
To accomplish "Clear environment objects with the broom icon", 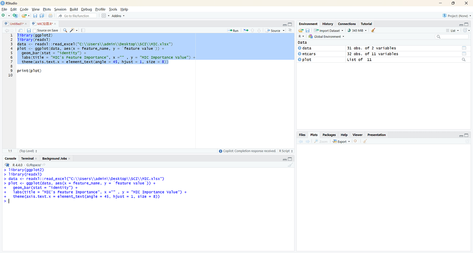I will (373, 31).
